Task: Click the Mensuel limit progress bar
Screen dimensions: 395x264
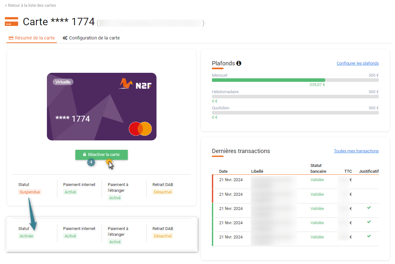Action: pos(295,80)
